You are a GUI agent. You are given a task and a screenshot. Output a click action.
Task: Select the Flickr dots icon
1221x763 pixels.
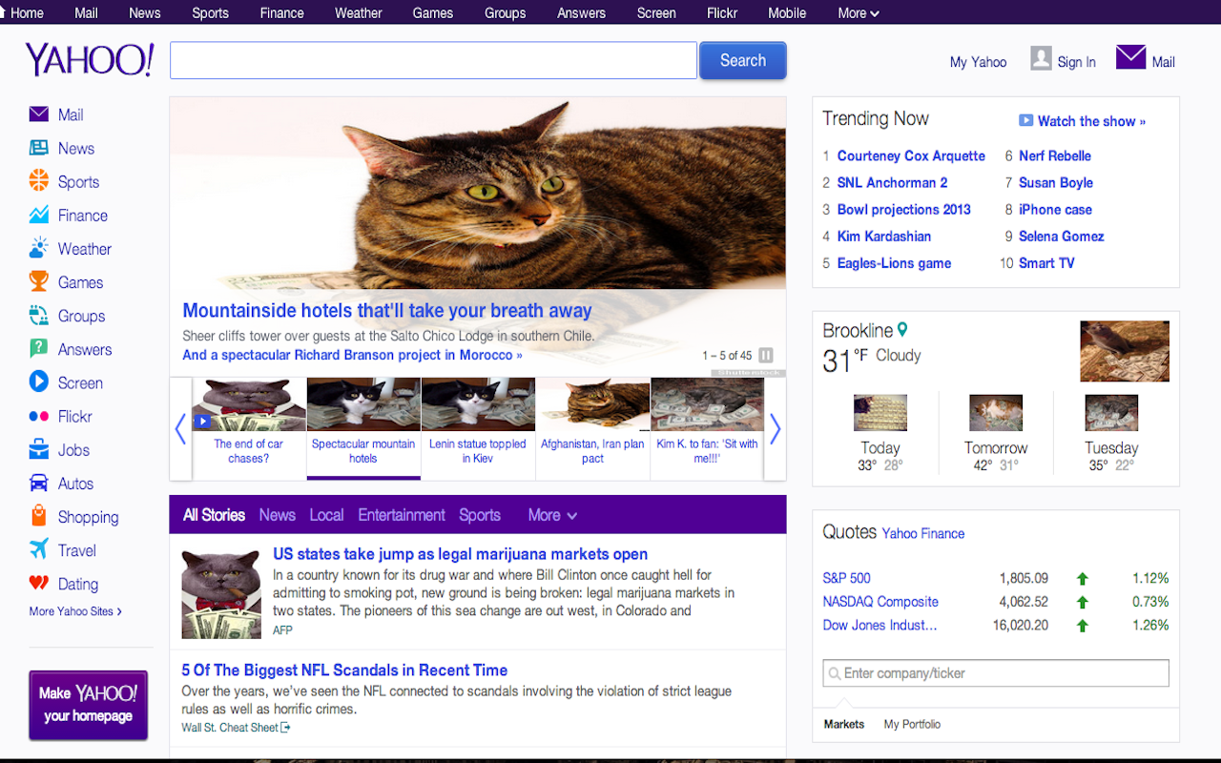coord(38,416)
